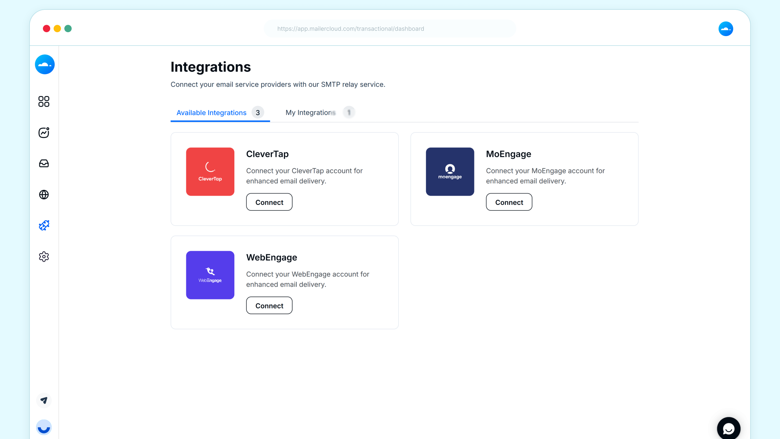780x439 pixels.
Task: Click the red CleverTap logo tile
Action: click(x=210, y=172)
